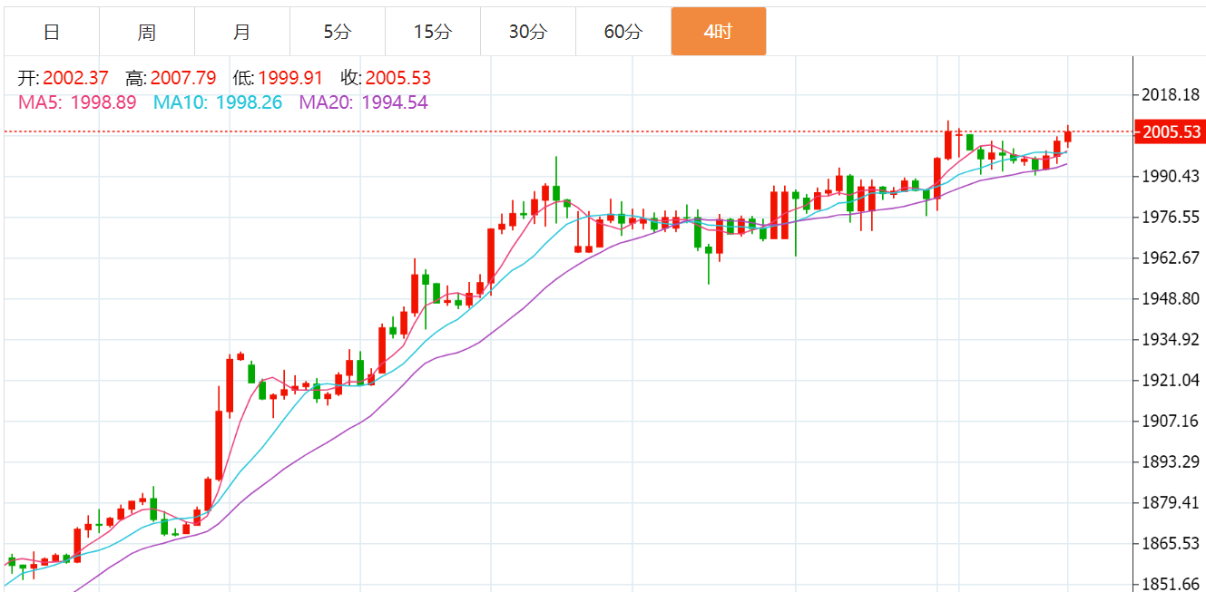Click the MA20: 1994.54 indicator label
This screenshot has width=1206, height=592.
pos(363,102)
